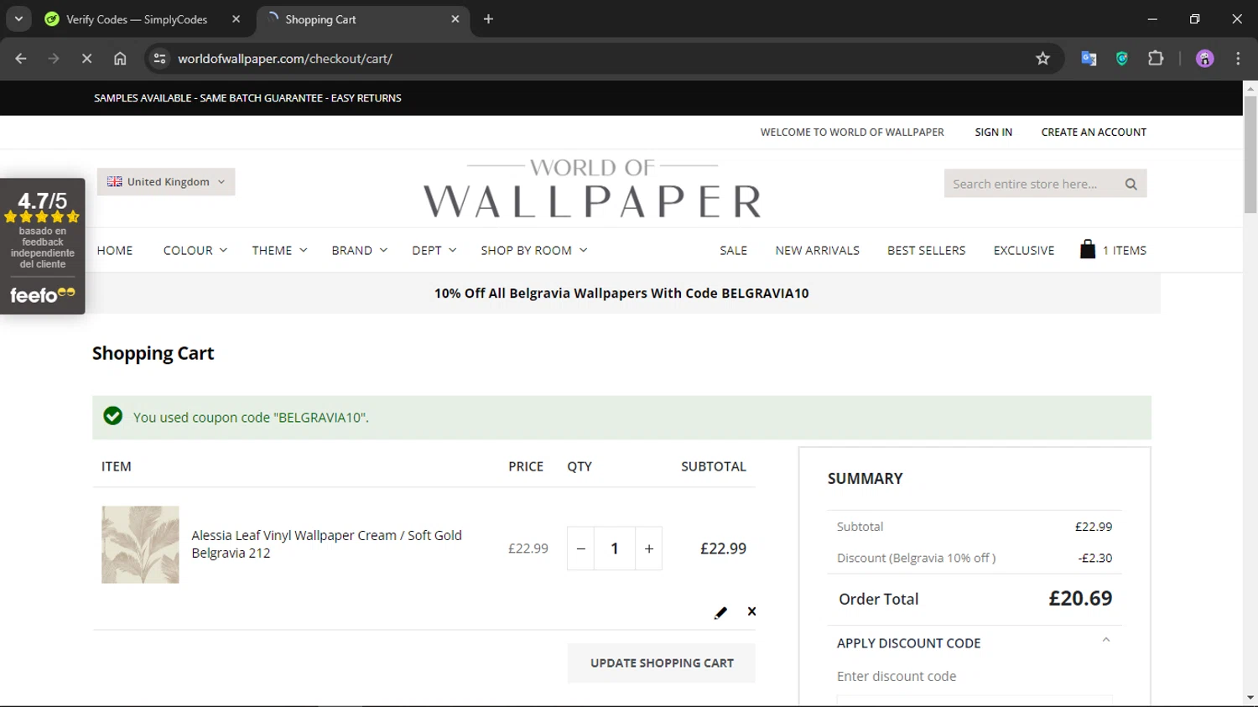This screenshot has height=707, width=1258.
Task: Stop the page loading with X button
Action: click(86, 59)
